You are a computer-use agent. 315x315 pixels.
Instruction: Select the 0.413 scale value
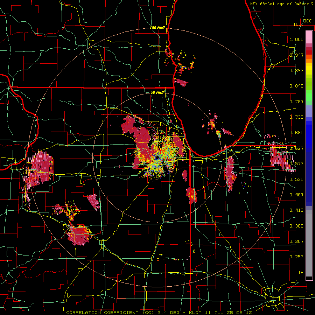click(x=296, y=210)
